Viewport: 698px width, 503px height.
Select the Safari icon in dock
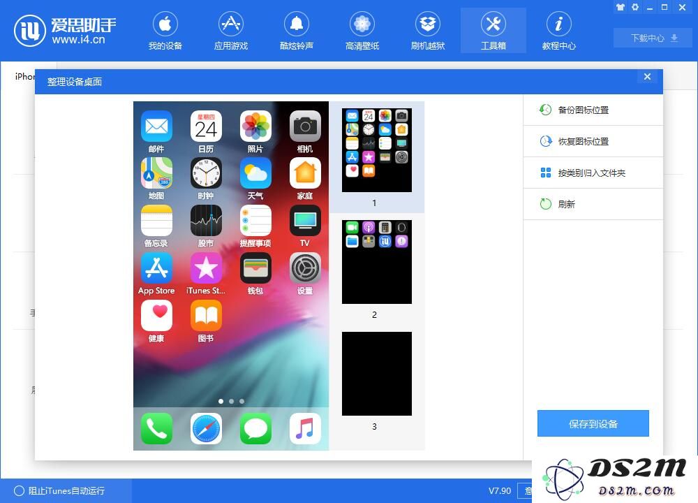click(x=206, y=428)
